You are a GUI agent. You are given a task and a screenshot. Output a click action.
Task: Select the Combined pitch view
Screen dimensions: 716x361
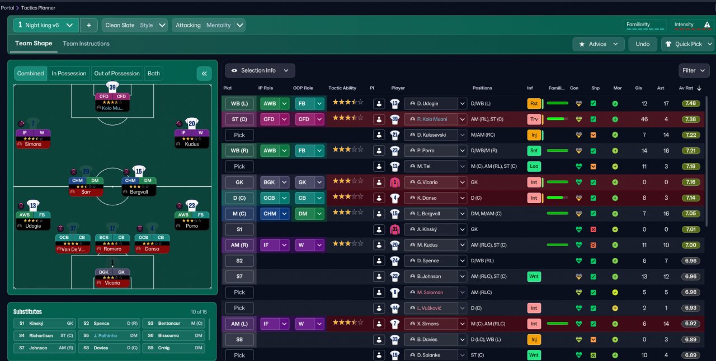pos(30,73)
